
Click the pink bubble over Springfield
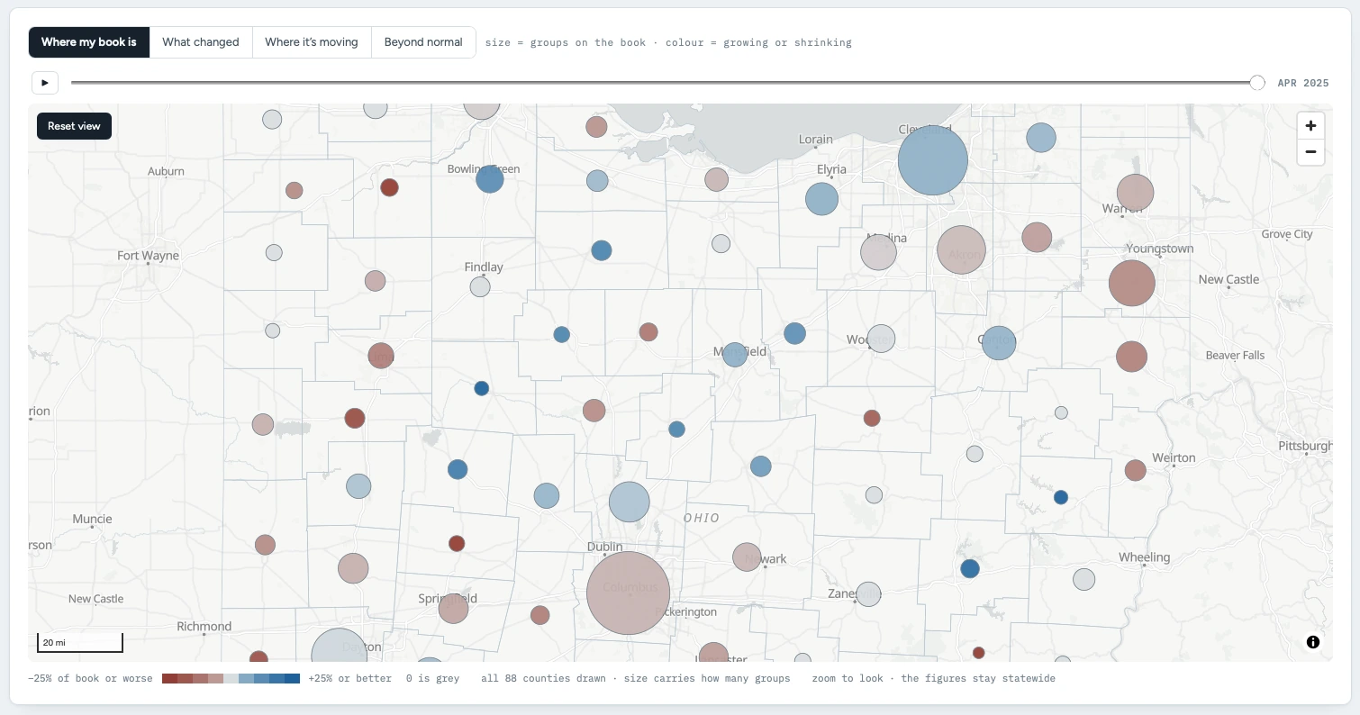[x=453, y=608]
